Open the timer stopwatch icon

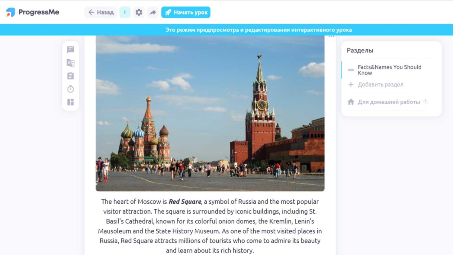(x=71, y=89)
